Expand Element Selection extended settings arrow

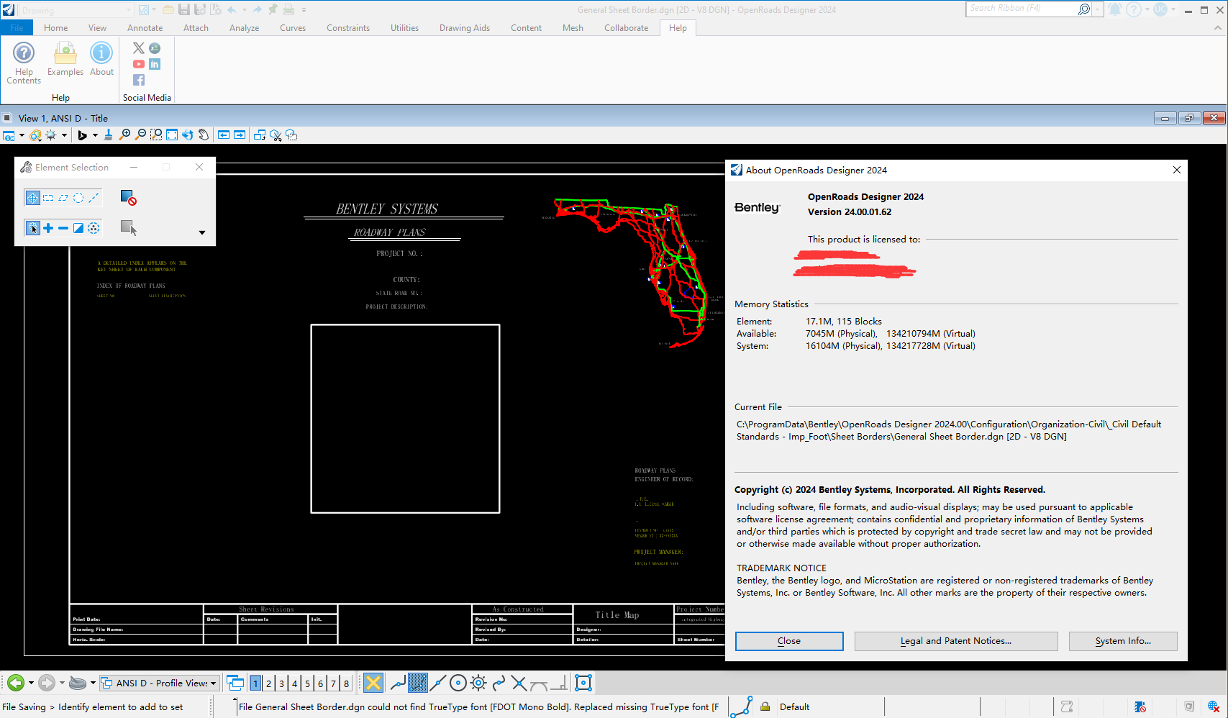[202, 232]
